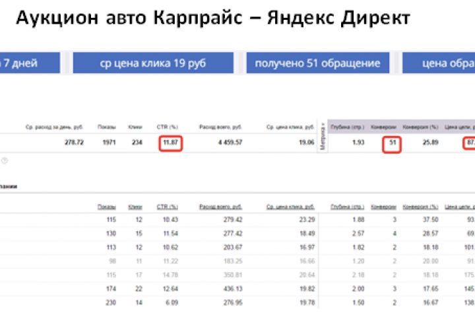Click the CTR cell 10.62
Screen dimensions: 475x317
click(x=170, y=247)
